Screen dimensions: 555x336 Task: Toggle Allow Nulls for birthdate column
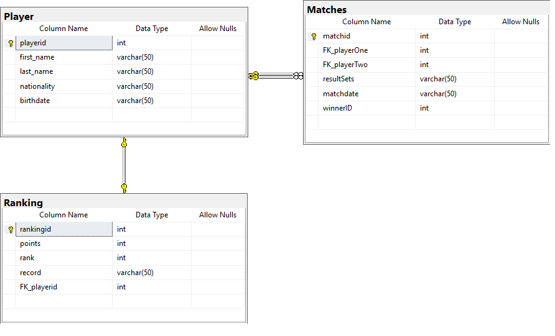tap(218, 101)
